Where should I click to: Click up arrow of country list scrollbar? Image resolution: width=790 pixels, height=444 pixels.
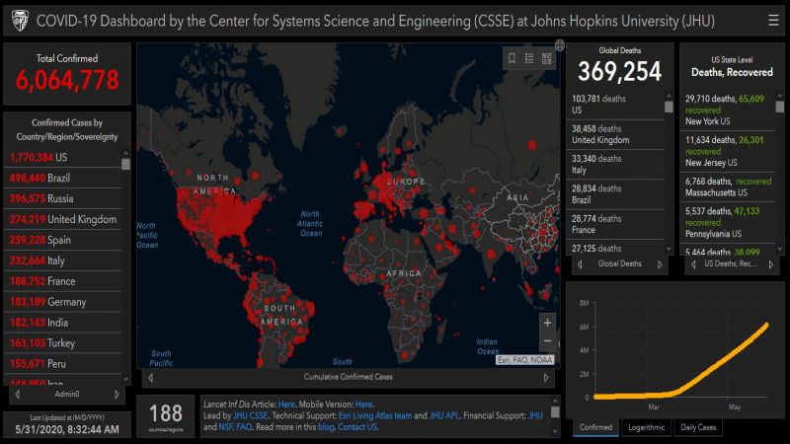click(x=125, y=153)
